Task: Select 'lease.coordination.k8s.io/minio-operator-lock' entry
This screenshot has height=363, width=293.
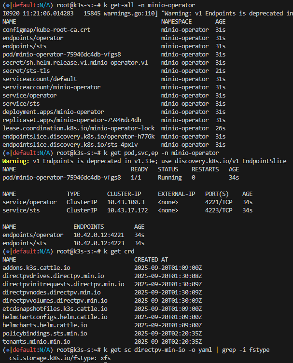Action: click(79, 128)
